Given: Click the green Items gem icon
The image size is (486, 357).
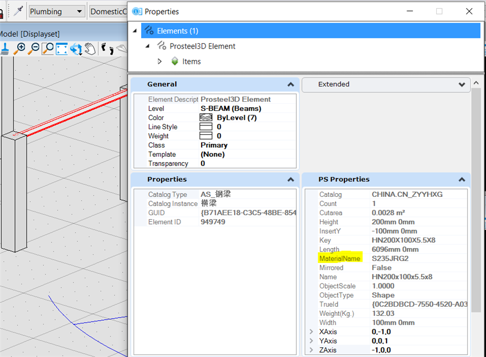Looking at the screenshot, I should 175,61.
